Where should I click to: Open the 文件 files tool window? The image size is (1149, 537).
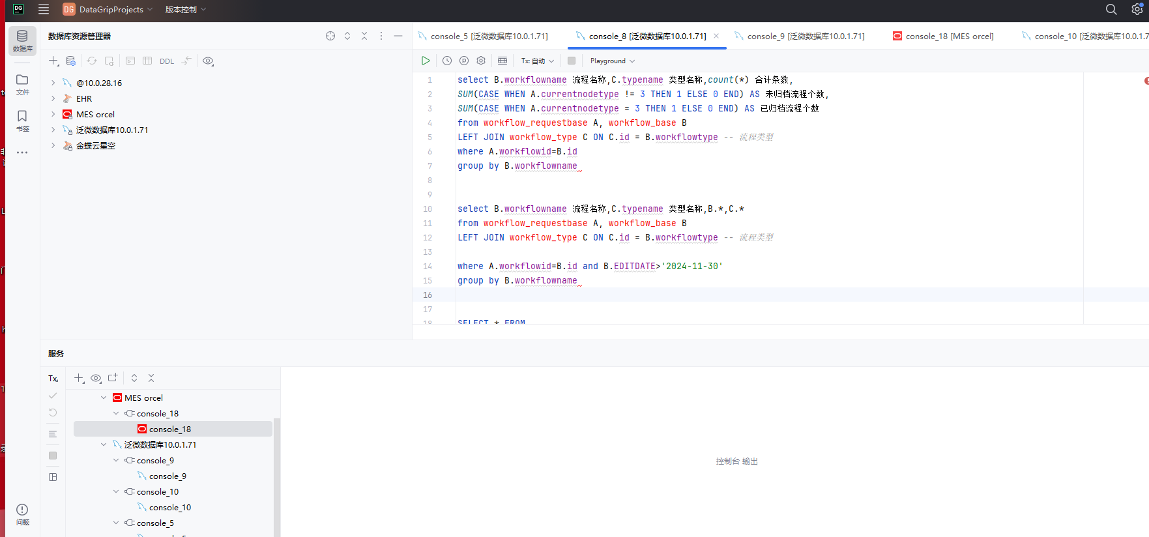point(22,84)
